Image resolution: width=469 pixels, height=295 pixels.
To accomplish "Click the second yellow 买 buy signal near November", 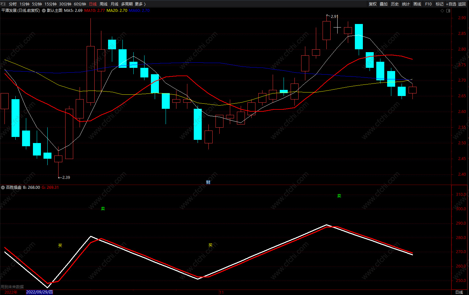I will click(x=210, y=245).
